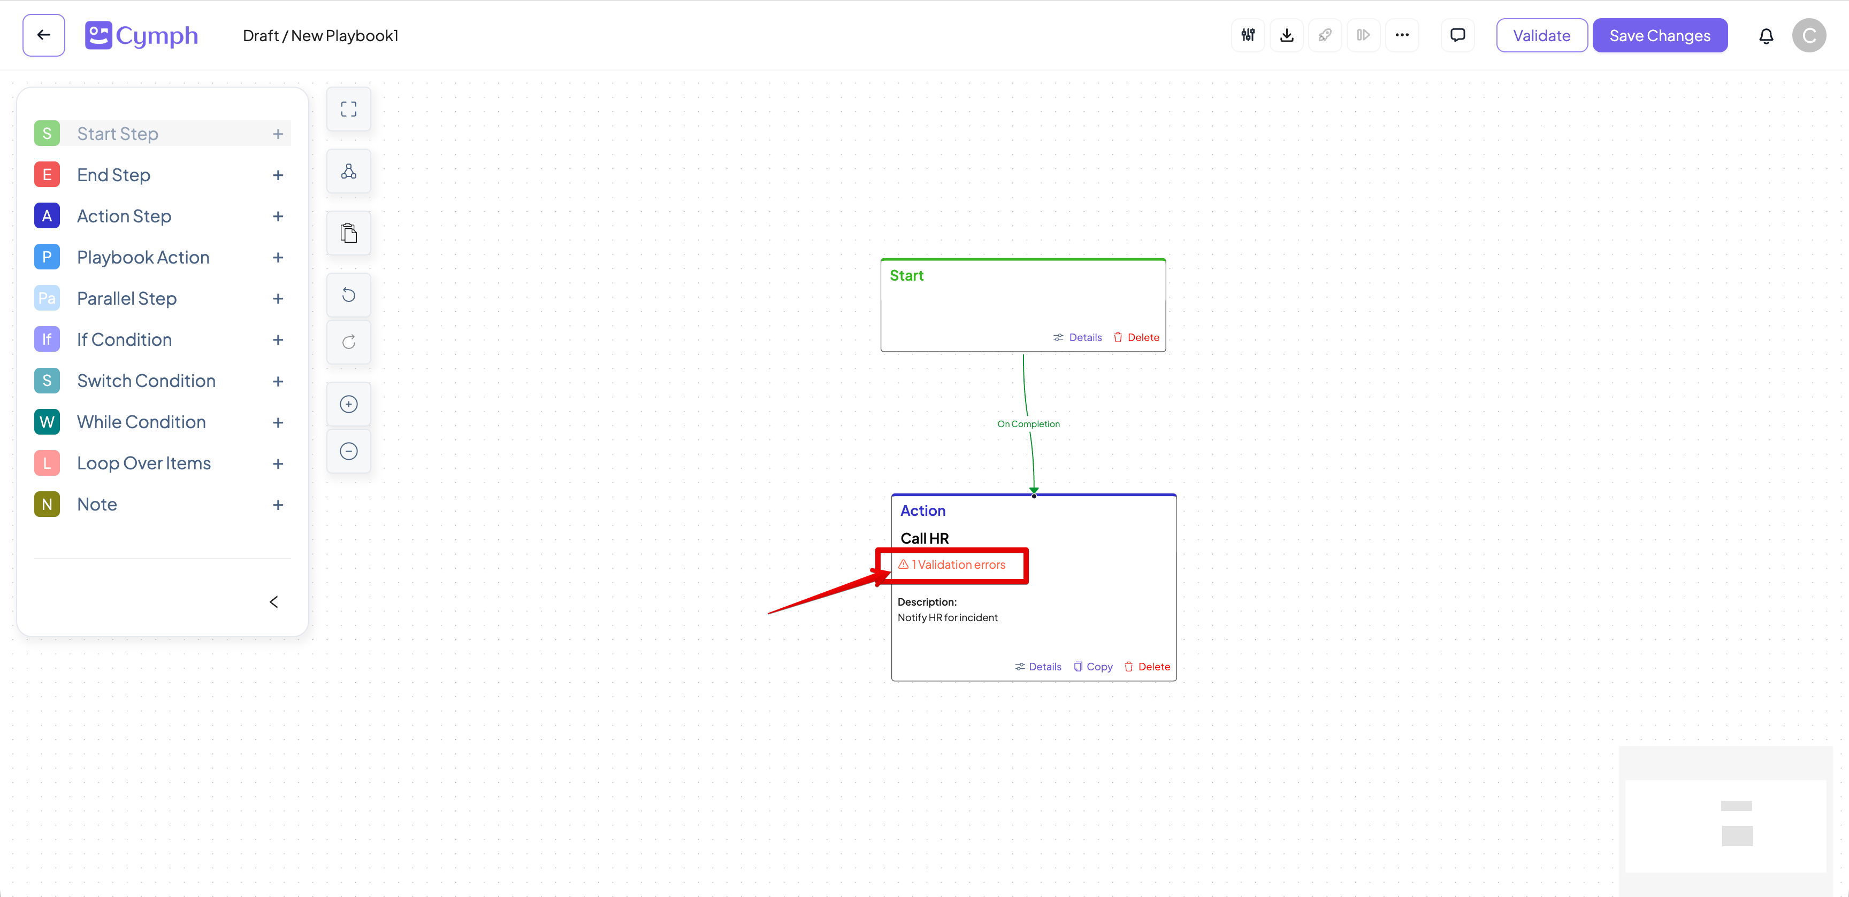This screenshot has width=1849, height=897.
Task: Fit the canvas view with the frame icon
Action: point(348,109)
